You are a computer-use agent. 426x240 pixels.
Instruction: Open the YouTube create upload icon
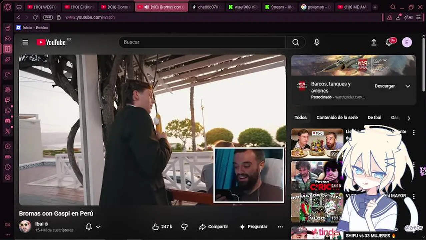coord(374,42)
